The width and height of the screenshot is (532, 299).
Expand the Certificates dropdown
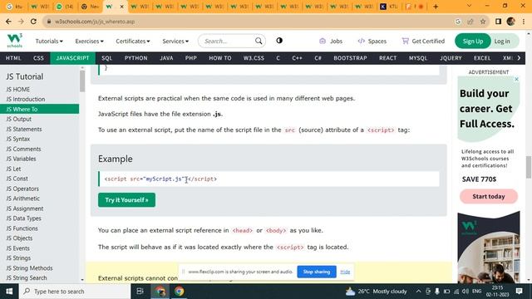[x=133, y=41]
